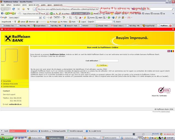Viewport: 175px width, 140px height.
Task: Click the magnifier icon in browser search box
Action: tap(173, 9)
